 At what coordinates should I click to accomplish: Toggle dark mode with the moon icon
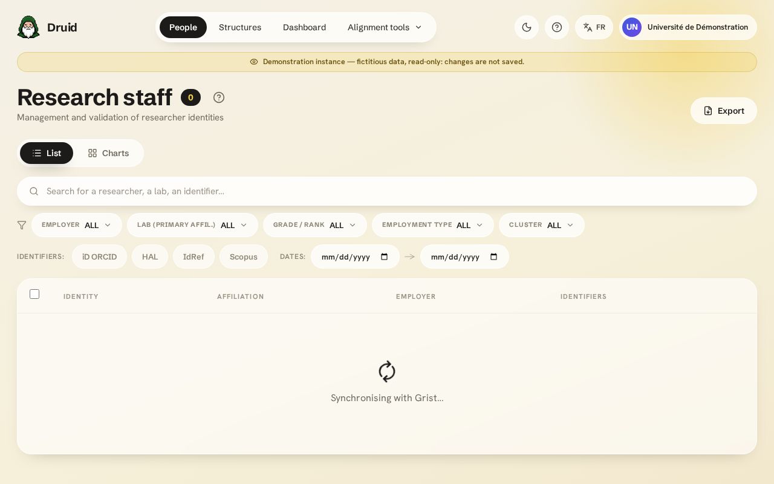tap(527, 27)
